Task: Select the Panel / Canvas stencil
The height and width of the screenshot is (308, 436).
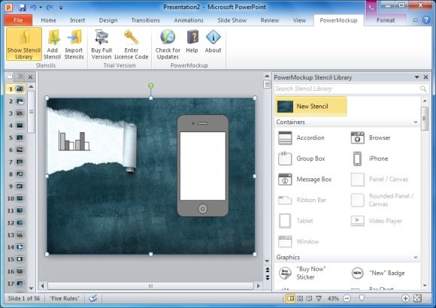Action: [x=380, y=180]
